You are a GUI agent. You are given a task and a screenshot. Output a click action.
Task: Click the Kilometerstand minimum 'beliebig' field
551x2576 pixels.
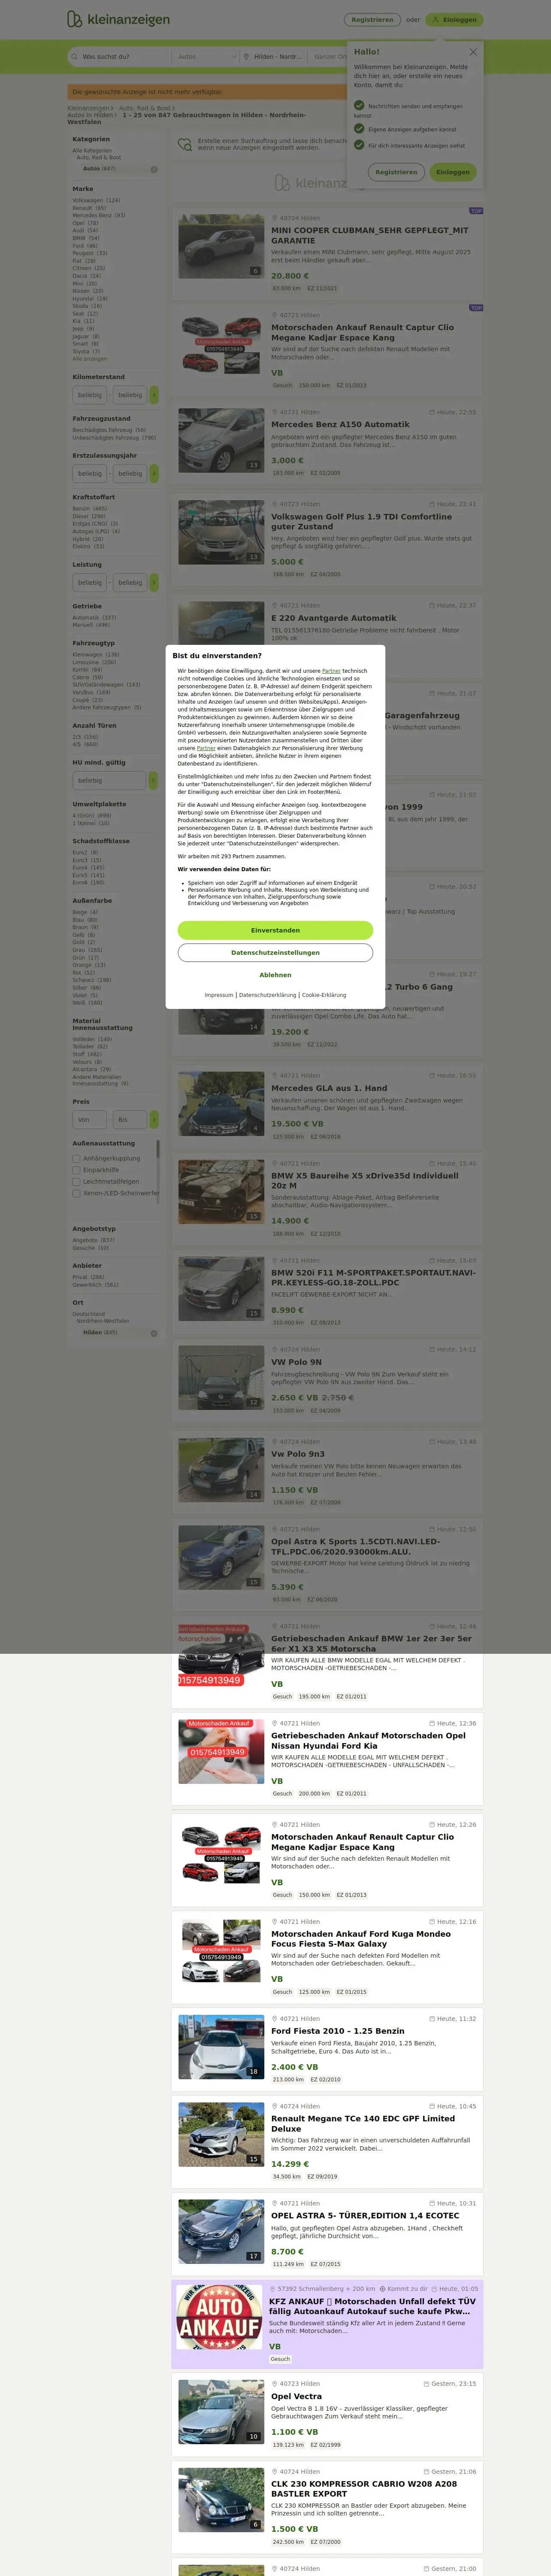pyautogui.click(x=90, y=395)
